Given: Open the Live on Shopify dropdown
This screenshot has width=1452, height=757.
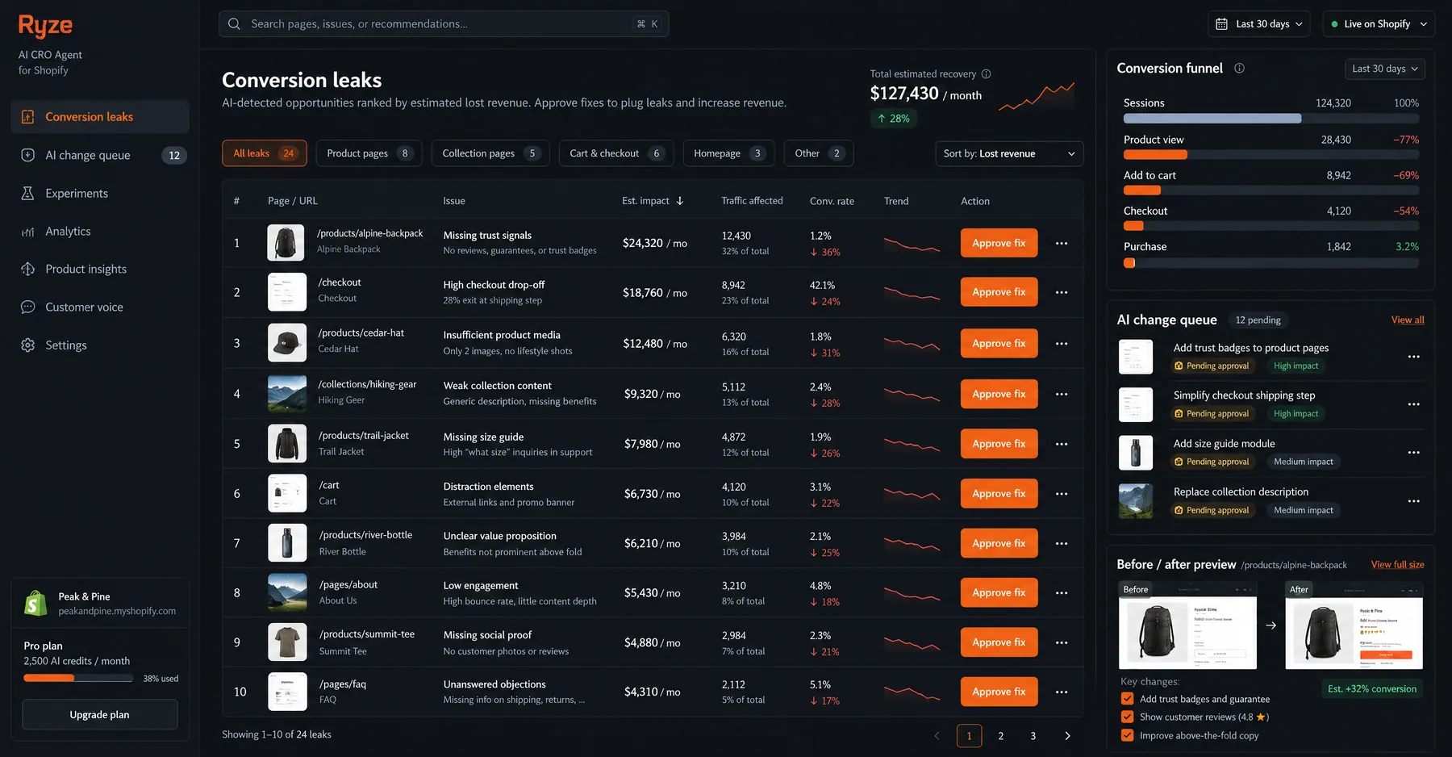Looking at the screenshot, I should point(1379,24).
